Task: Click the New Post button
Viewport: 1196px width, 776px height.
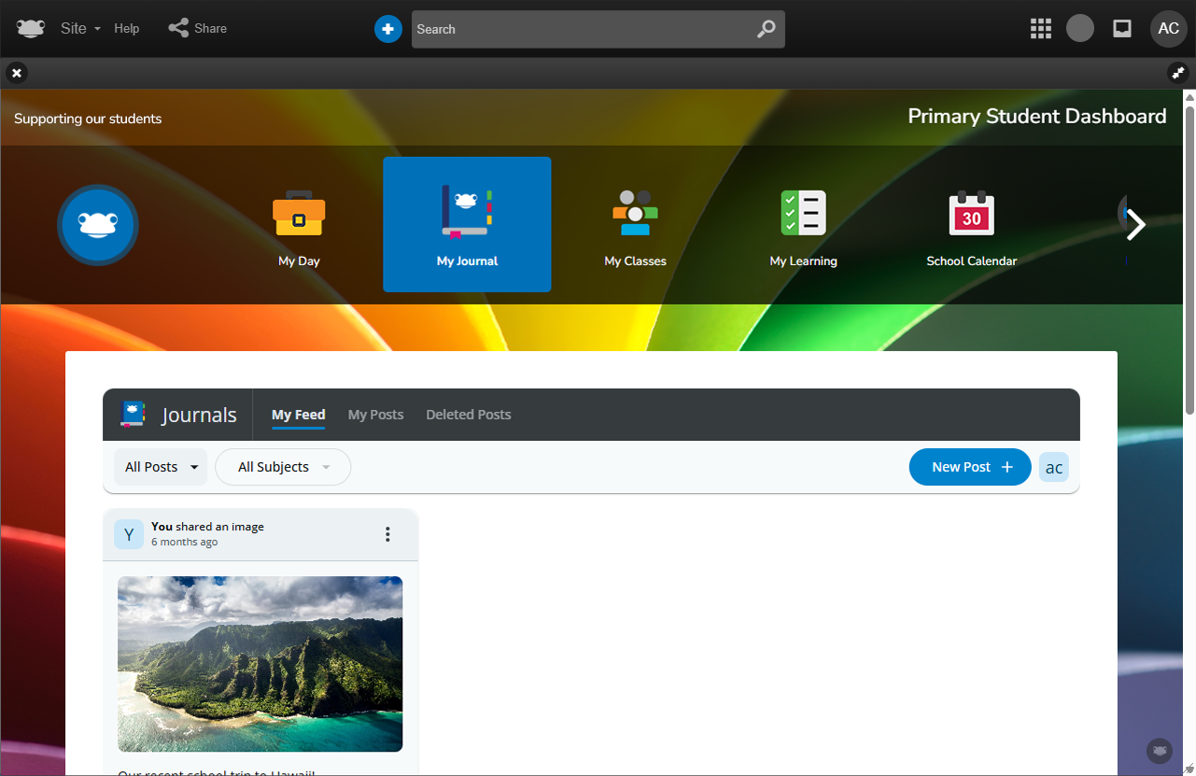Action: coord(970,467)
